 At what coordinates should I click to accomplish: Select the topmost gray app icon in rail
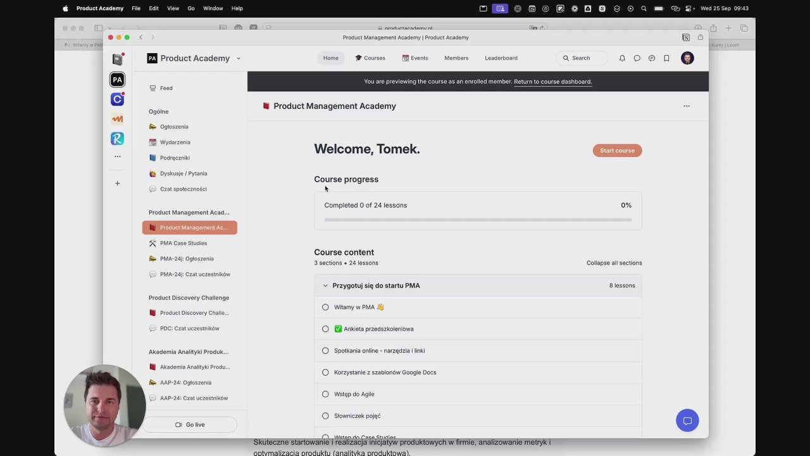(117, 60)
